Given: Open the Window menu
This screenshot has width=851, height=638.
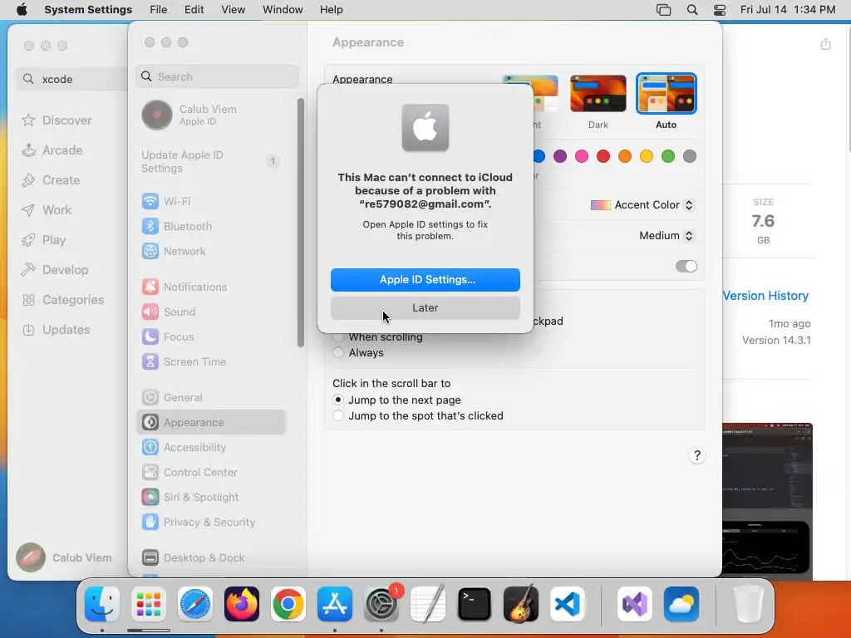Looking at the screenshot, I should point(283,10).
